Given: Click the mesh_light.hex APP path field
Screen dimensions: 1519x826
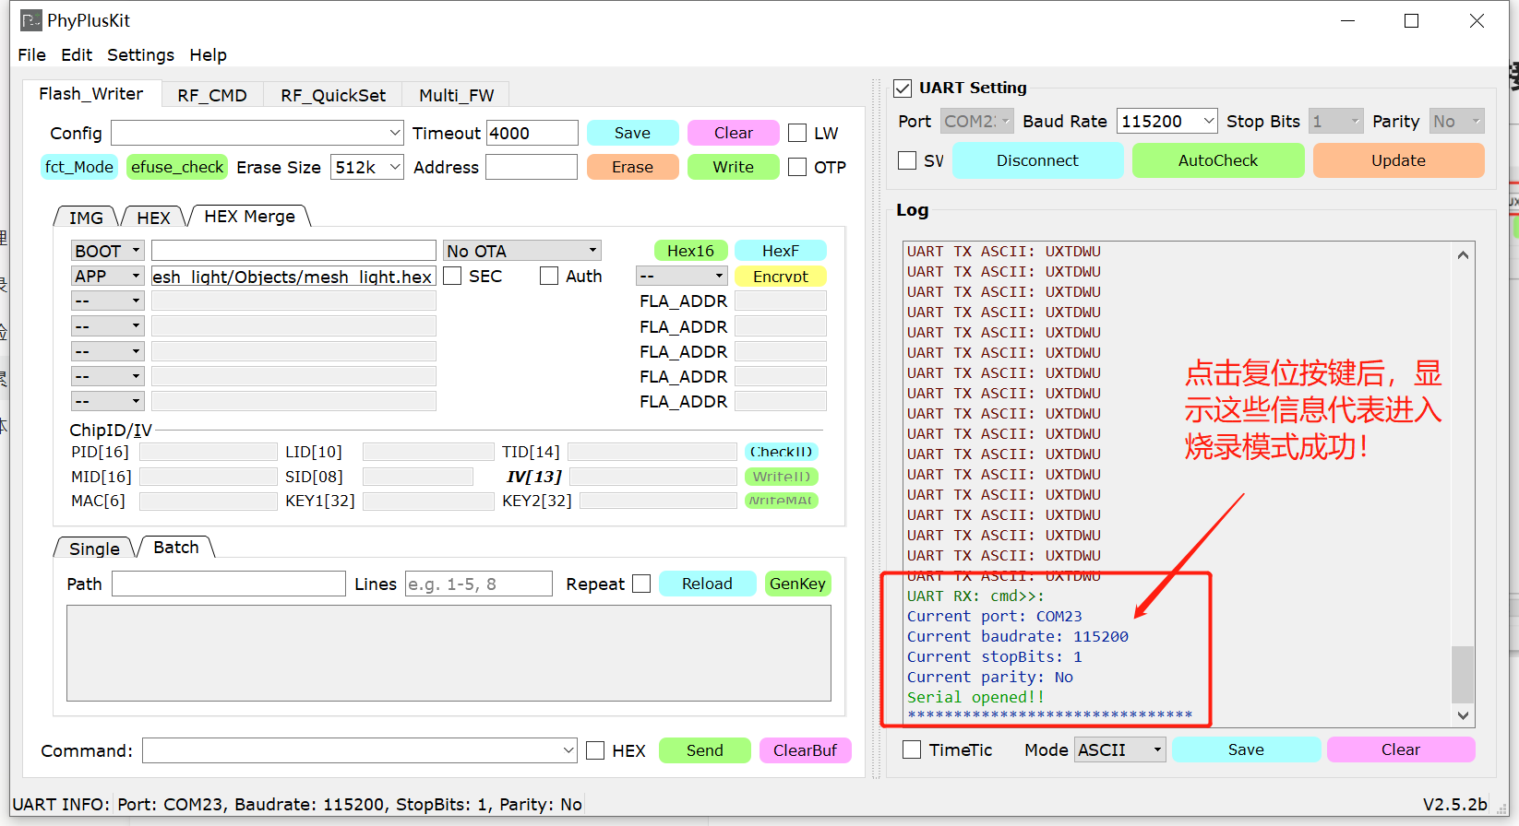Looking at the screenshot, I should [x=293, y=276].
